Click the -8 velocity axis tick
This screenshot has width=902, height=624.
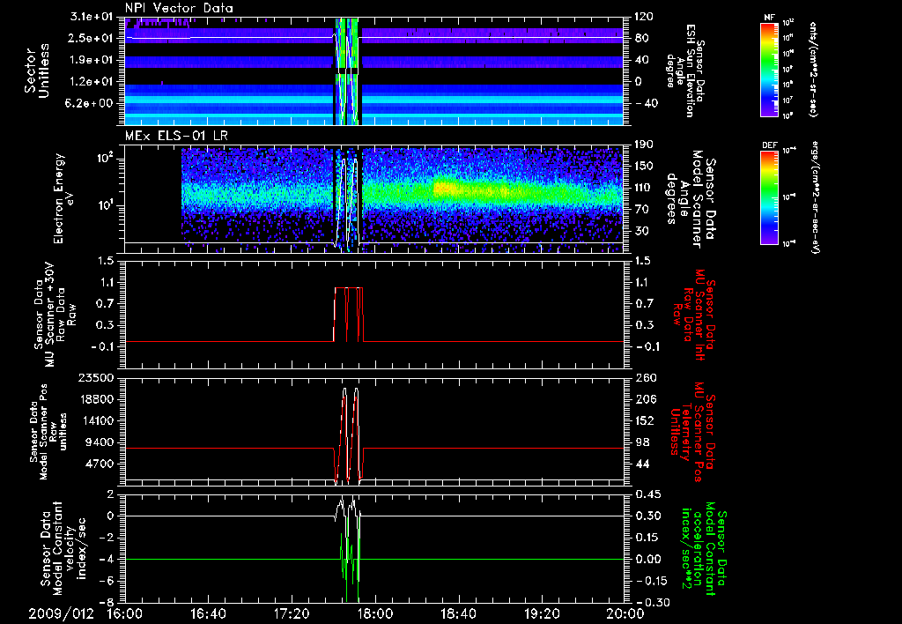107,602
